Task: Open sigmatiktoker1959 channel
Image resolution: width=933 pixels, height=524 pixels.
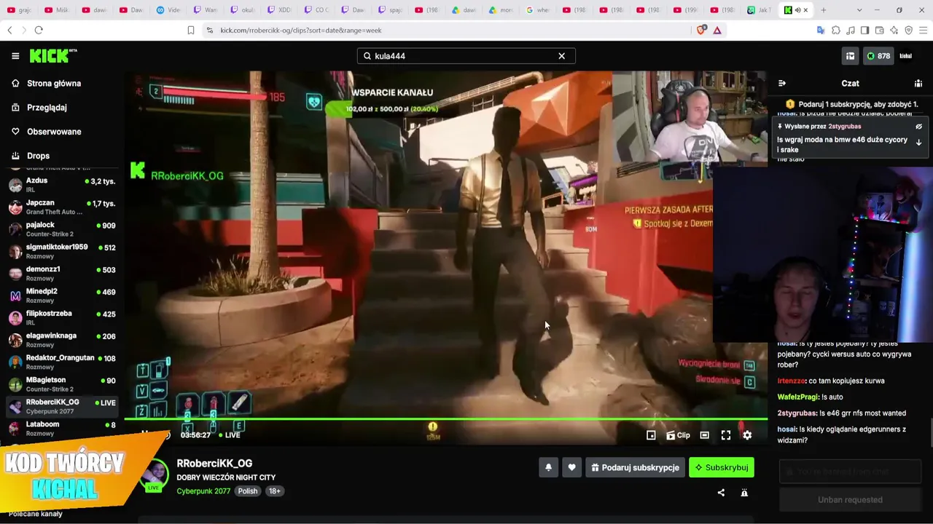Action: pos(62,252)
